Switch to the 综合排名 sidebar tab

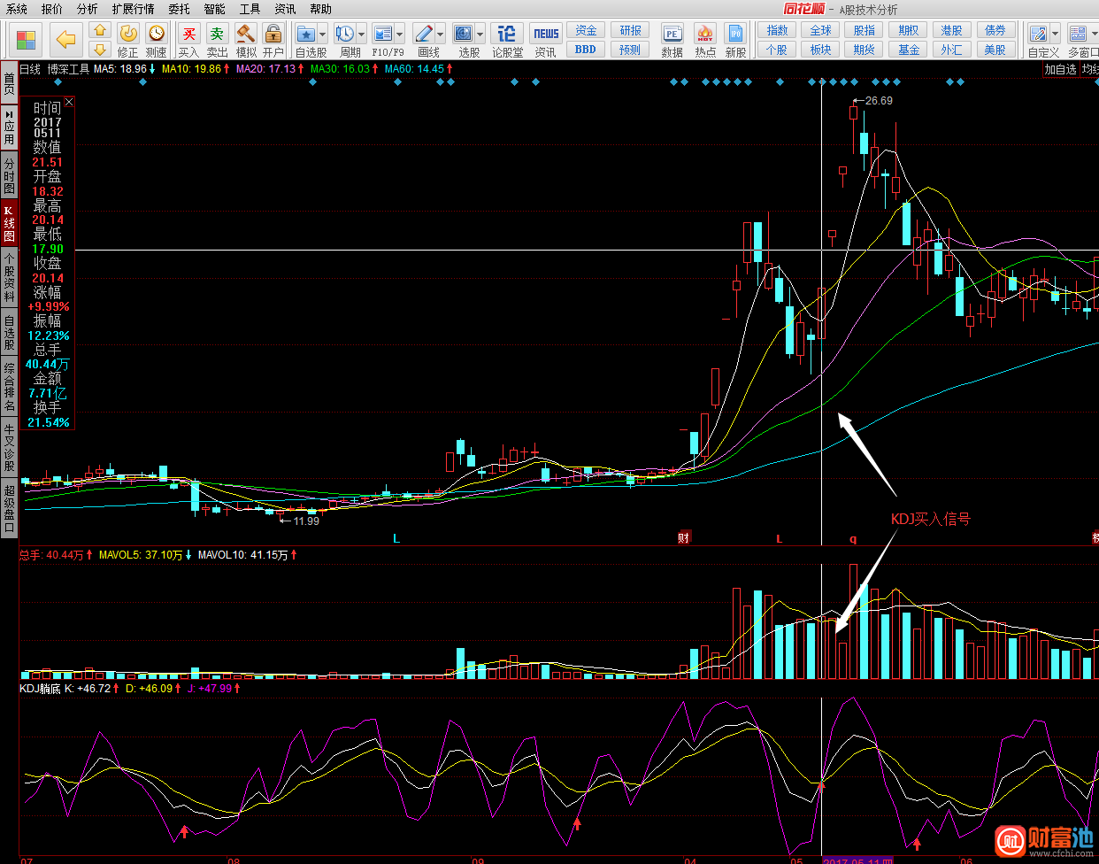tap(9, 387)
